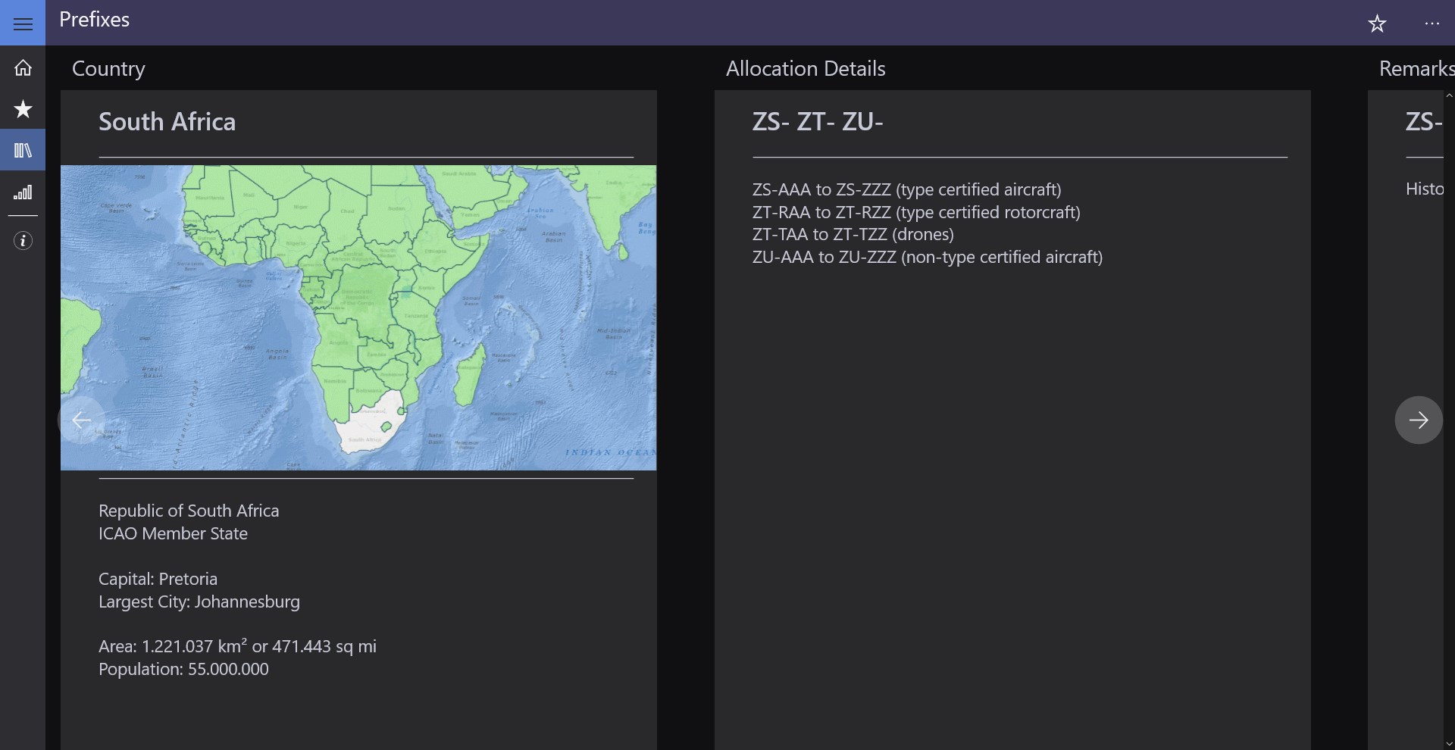Click 'Capital: Pretoria' text
Image resolution: width=1455 pixels, height=750 pixels.
(158, 579)
